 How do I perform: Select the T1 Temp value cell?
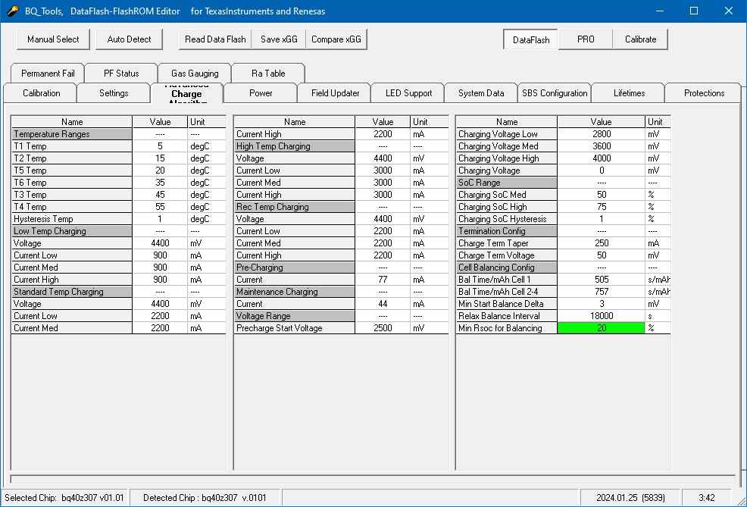click(160, 146)
